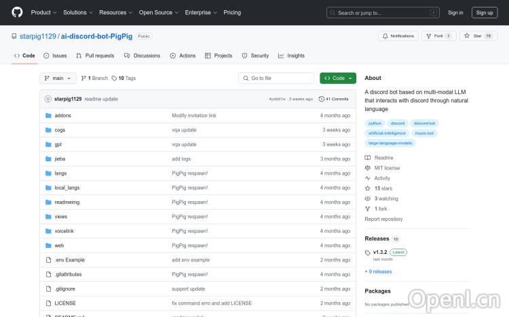Viewport: 509px width, 317px height.
Task: Click the GitHub logo icon
Action: click(x=17, y=12)
